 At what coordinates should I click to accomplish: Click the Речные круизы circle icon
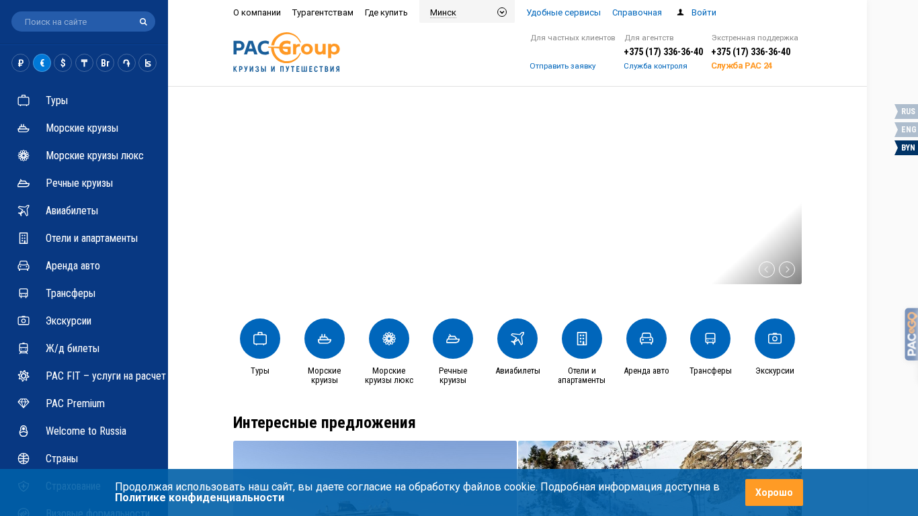[453, 339]
